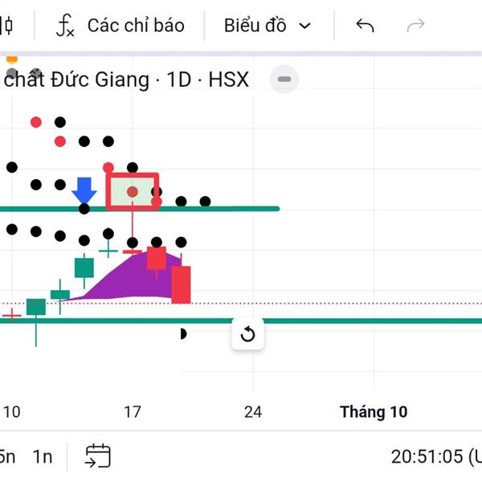
Task: Click the Biểu đồ dropdown chevron
Action: click(x=304, y=26)
